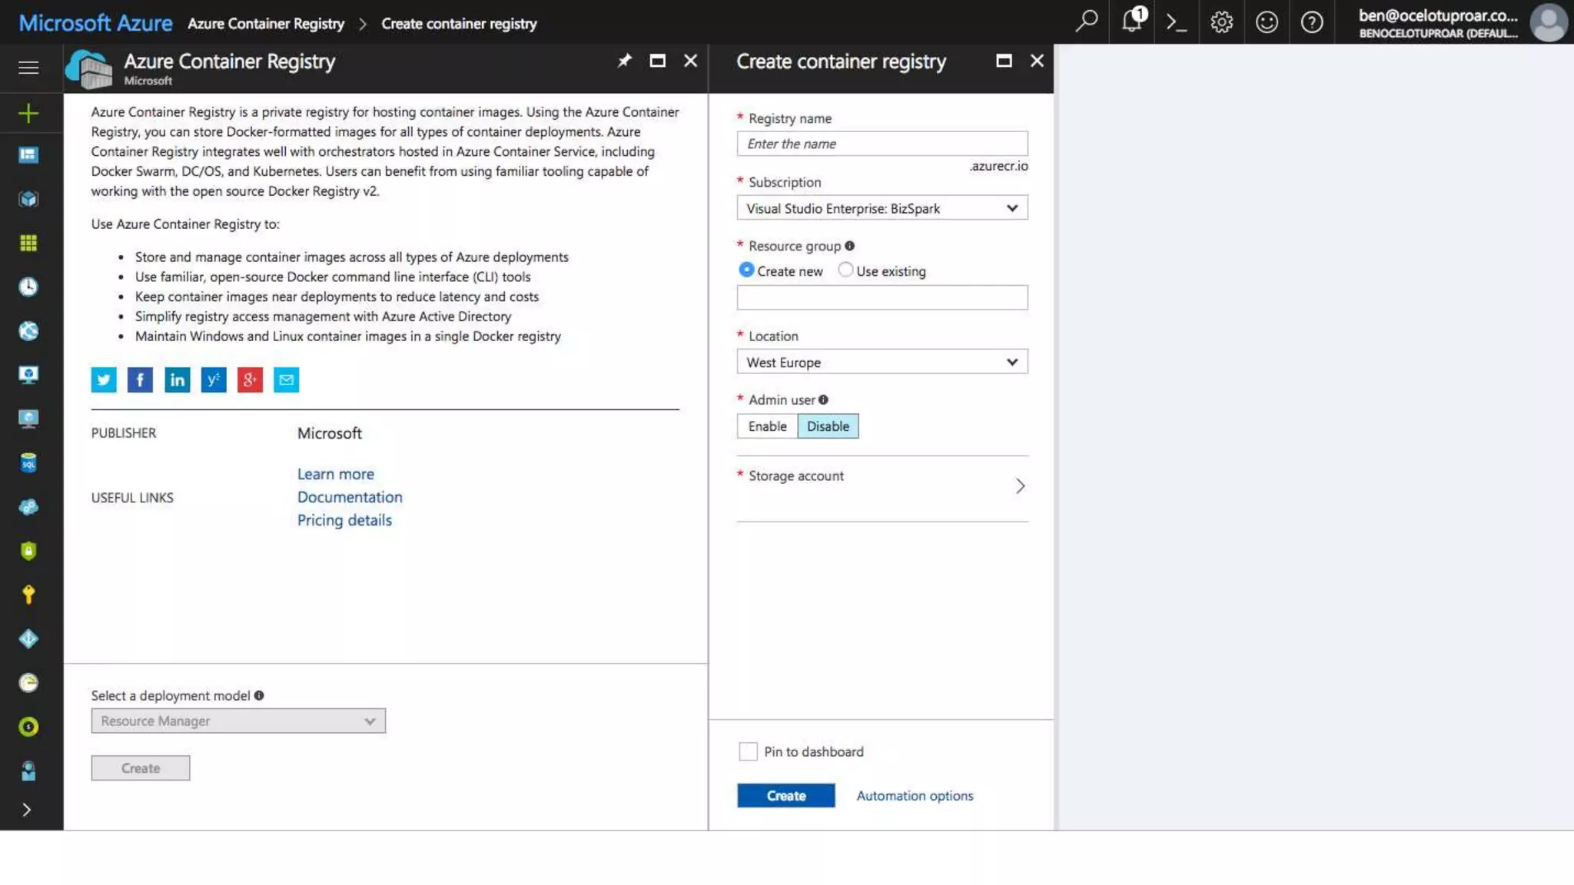
Task: Open portal settings gear
Action: 1221,22
